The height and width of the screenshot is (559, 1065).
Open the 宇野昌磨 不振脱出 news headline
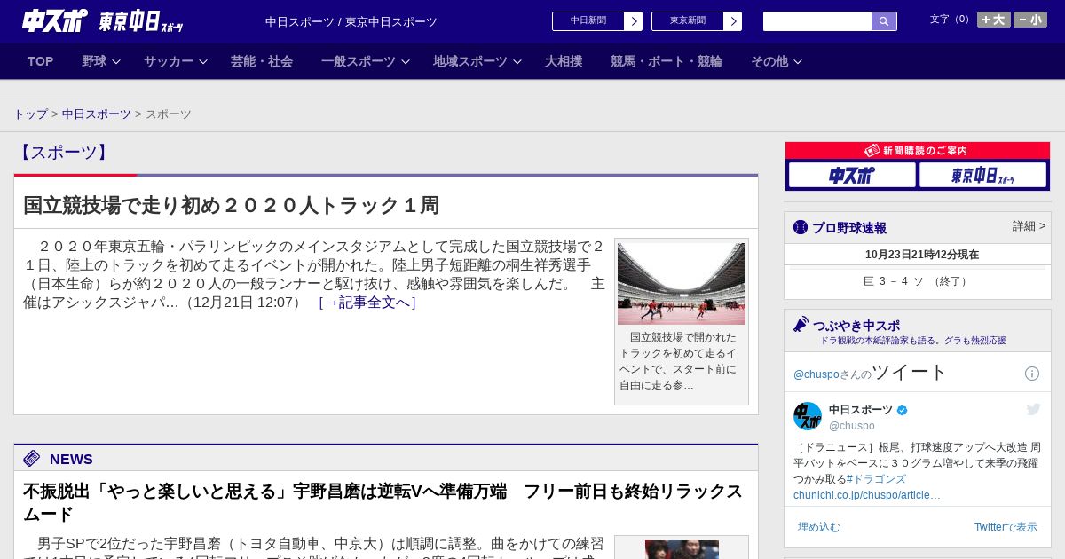tap(383, 502)
